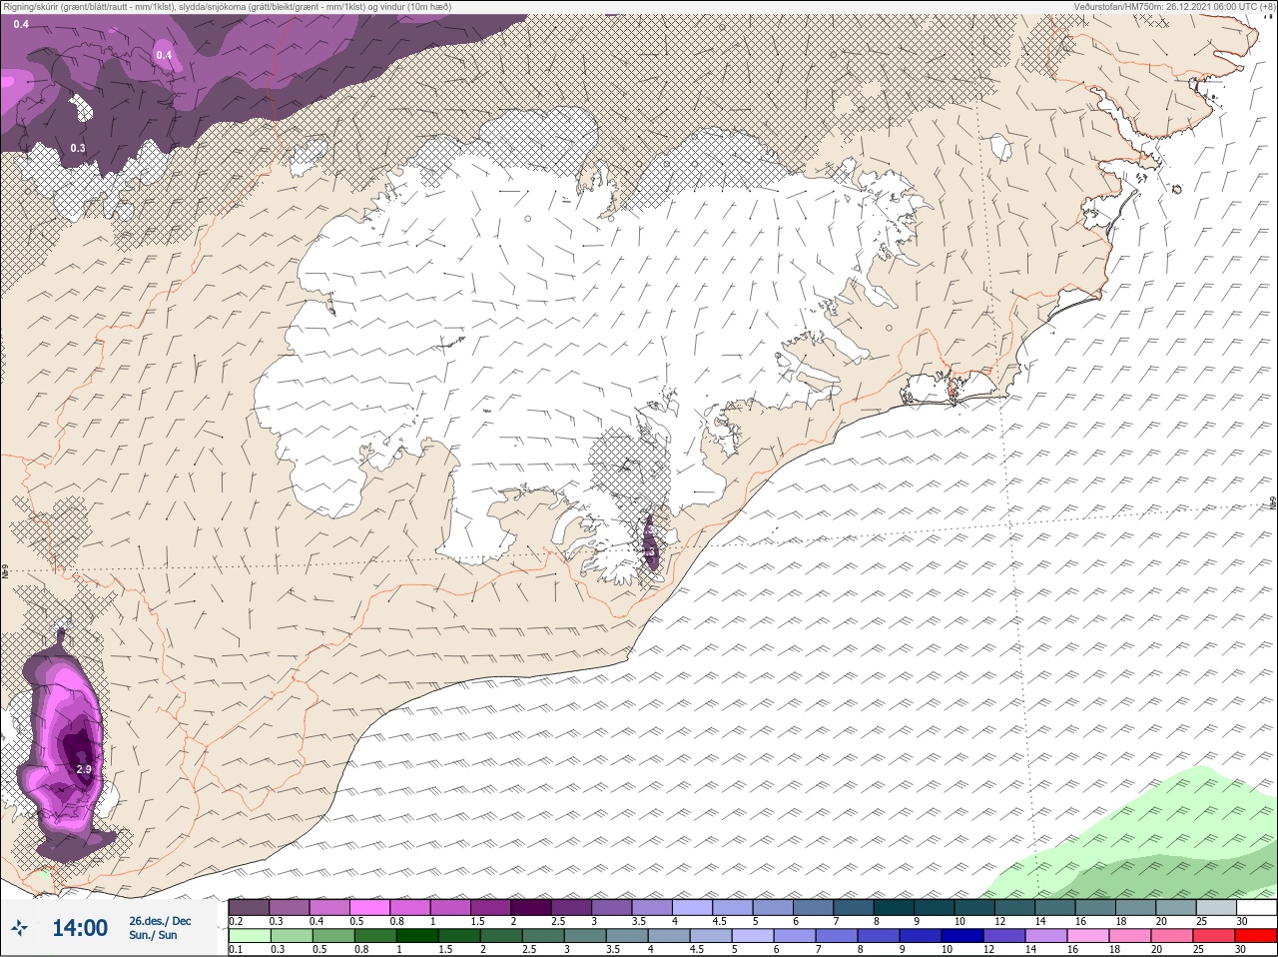The image size is (1278, 957).
Task: Select upper legend swatch labeled 2
Action: coord(532,907)
